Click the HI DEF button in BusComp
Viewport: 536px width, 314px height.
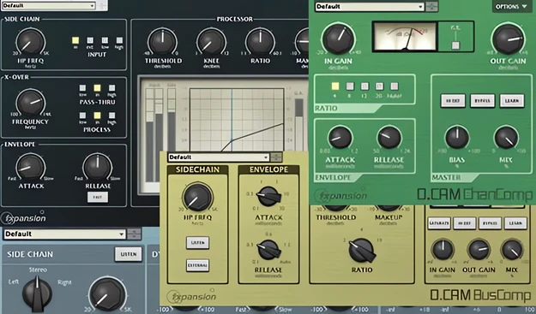pyautogui.click(x=464, y=223)
